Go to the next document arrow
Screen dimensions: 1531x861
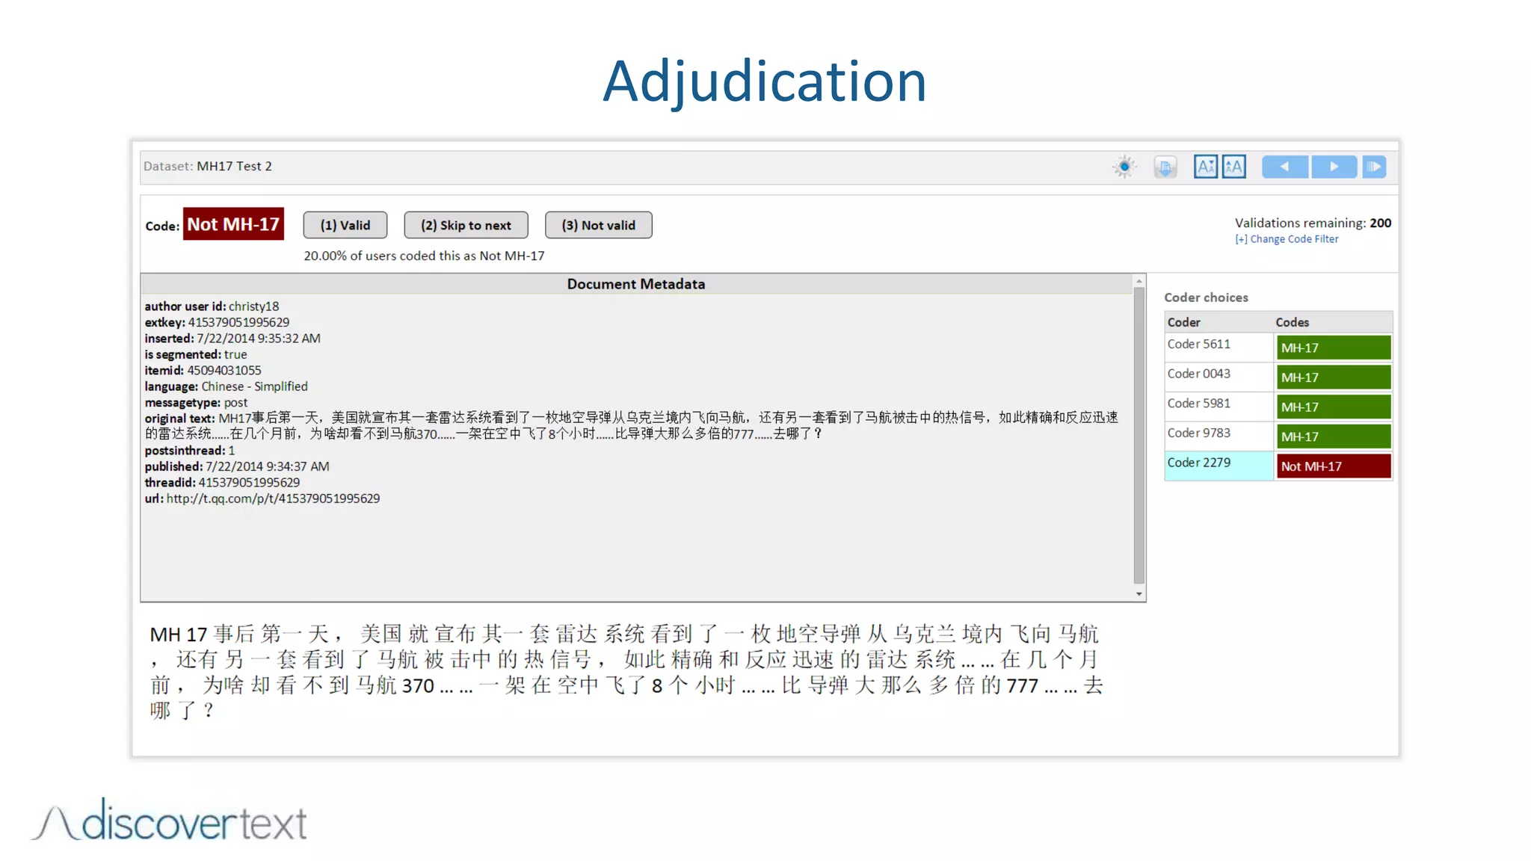tap(1334, 167)
